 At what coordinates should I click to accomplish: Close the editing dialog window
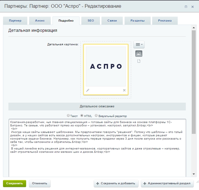pyautogui.click(x=192, y=7)
